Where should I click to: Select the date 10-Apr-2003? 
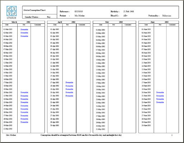[x=55, y=59]
